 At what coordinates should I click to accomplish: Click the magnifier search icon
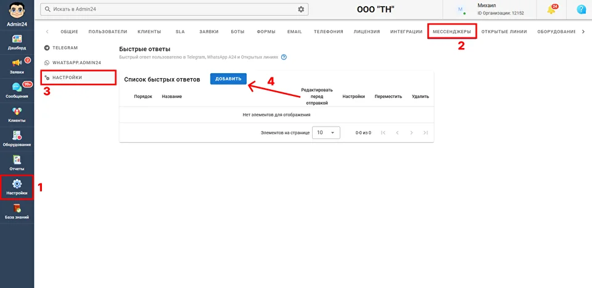(x=47, y=9)
